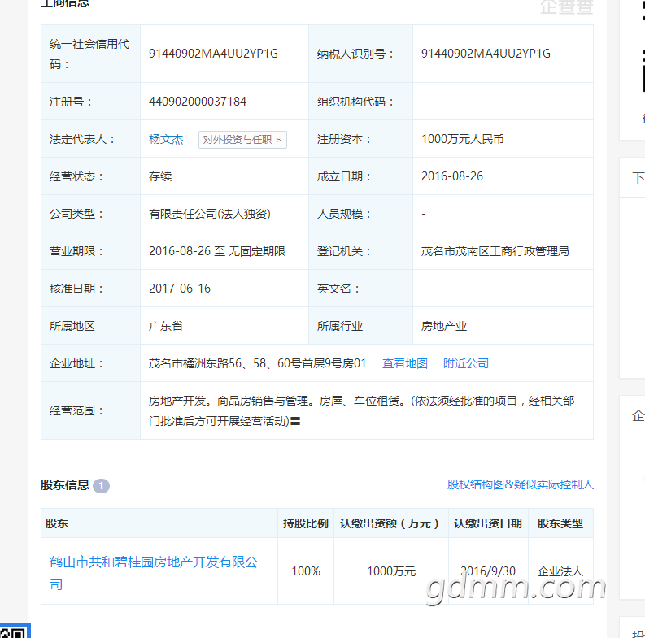Open 附近公司 nearby companies link
Image resolution: width=645 pixels, height=638 pixels.
(x=466, y=363)
